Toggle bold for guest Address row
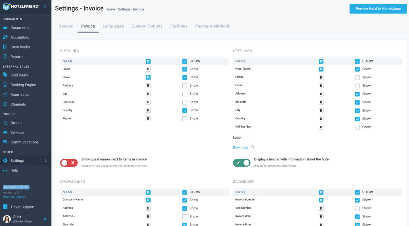The image size is (409, 226). click(148, 85)
